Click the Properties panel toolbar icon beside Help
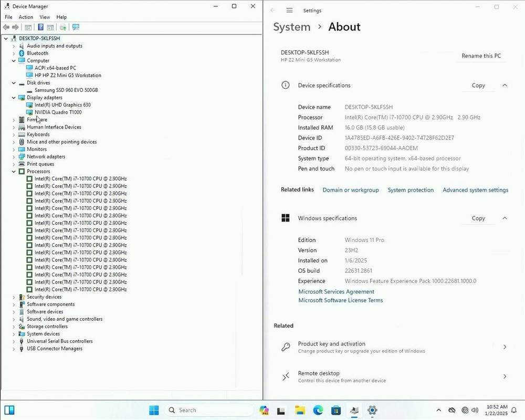 point(50,27)
